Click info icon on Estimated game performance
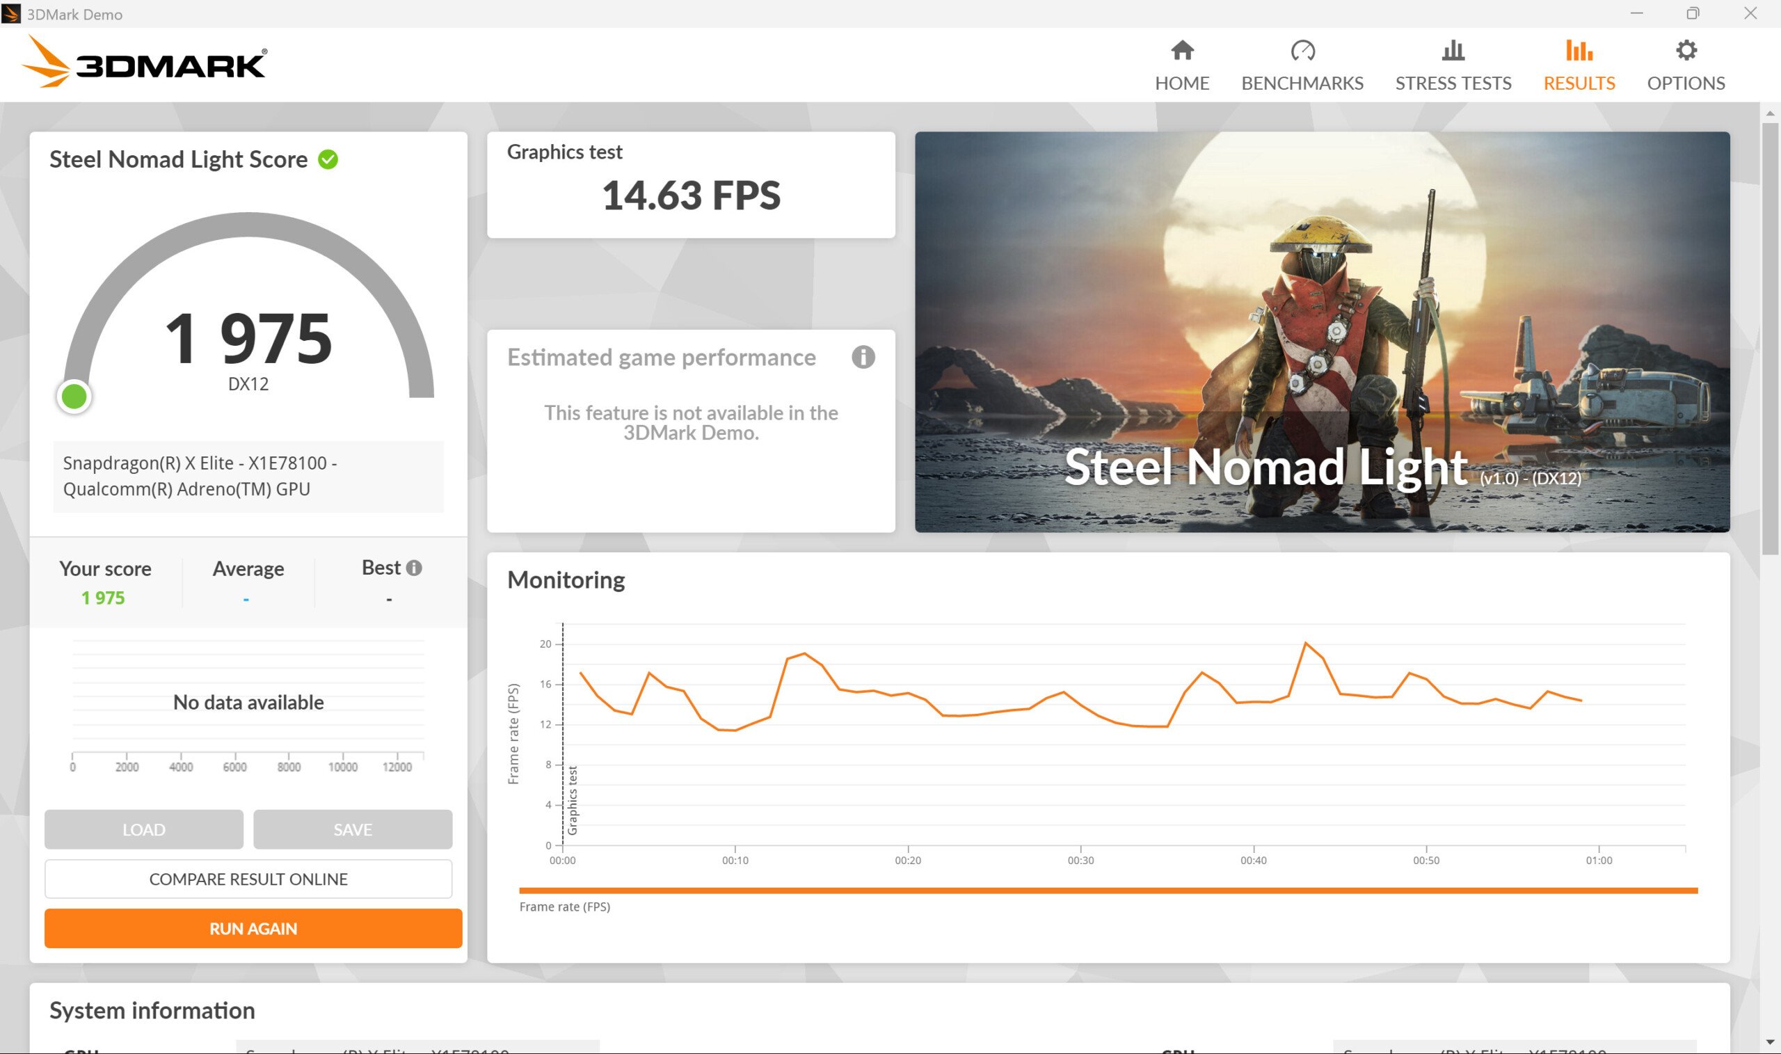1781x1054 pixels. (x=863, y=358)
